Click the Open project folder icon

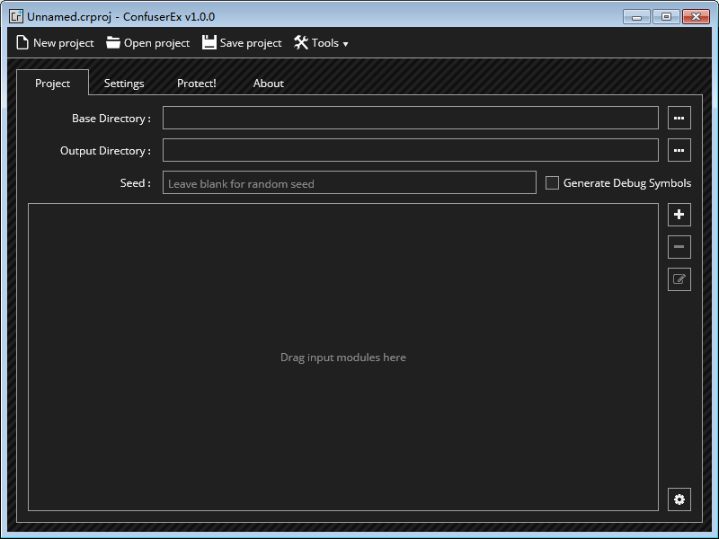coord(113,43)
